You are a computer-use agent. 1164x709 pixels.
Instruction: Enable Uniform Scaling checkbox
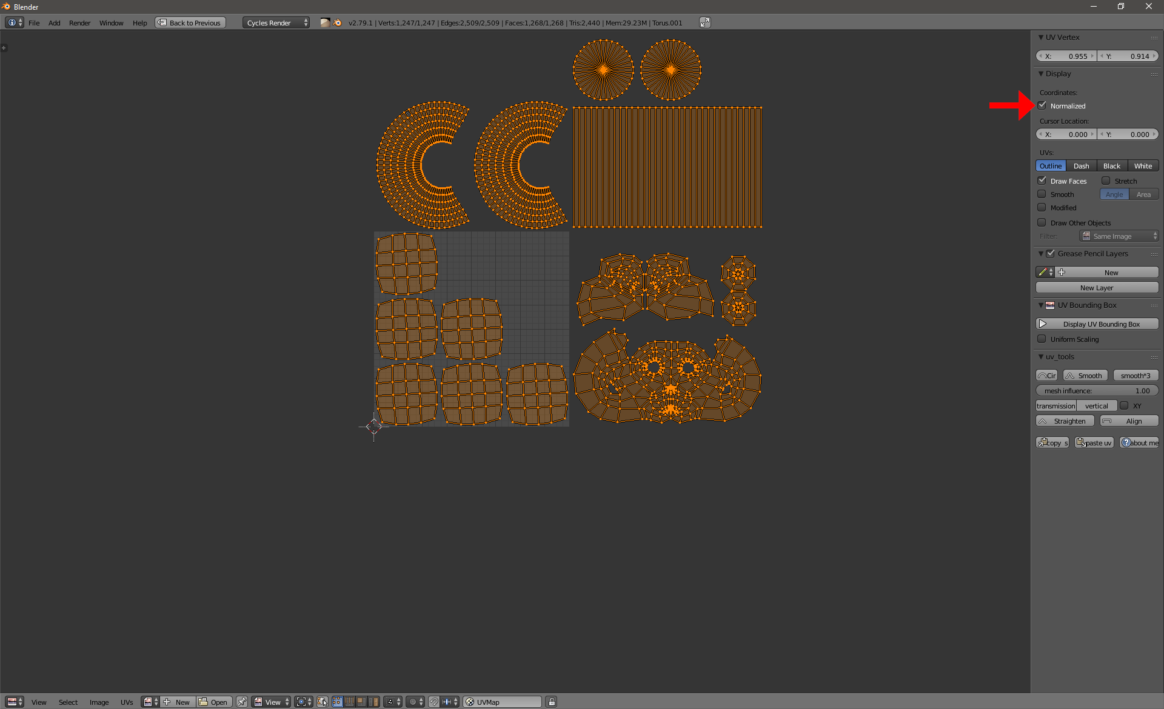point(1042,339)
